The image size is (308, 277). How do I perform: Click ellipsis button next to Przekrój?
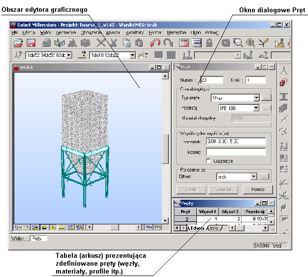[x=266, y=108]
